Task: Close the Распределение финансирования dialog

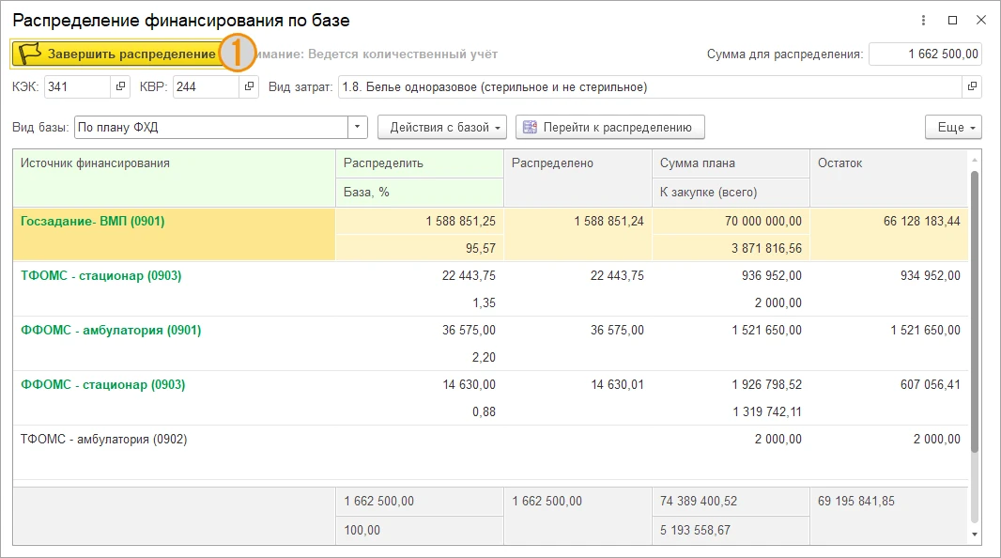Action: point(981,21)
